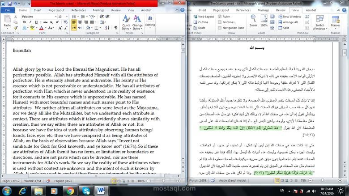Toggle left-to-right text direction
This screenshot has width=349, height=196.
click(74, 28)
